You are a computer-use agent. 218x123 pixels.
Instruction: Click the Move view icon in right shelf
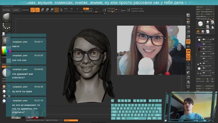point(188,73)
